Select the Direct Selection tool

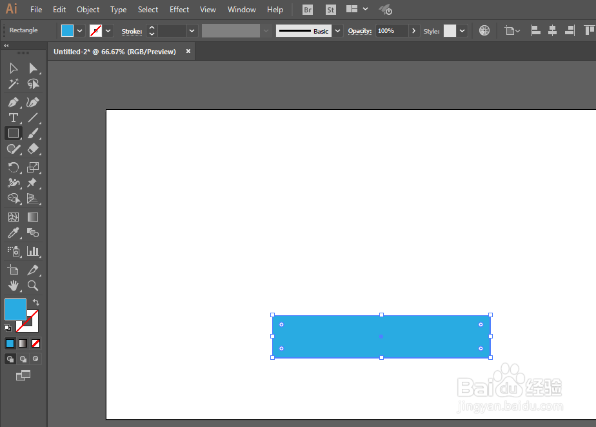tap(33, 68)
